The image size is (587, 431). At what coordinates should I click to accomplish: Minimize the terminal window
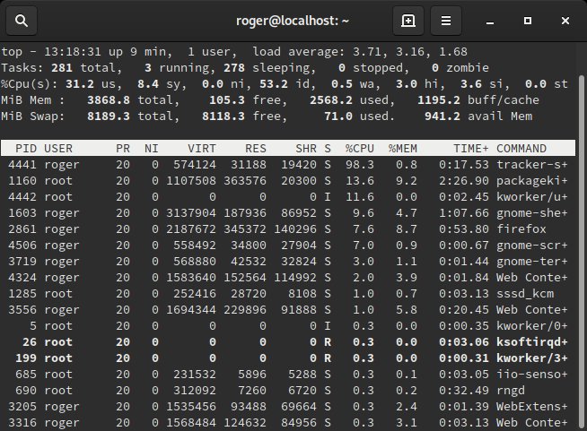(x=490, y=21)
